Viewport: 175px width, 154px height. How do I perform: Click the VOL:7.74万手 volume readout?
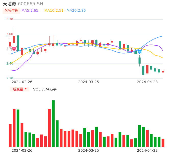click(x=45, y=89)
